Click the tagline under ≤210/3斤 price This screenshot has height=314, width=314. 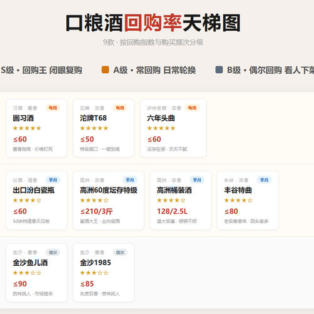(x=100, y=221)
